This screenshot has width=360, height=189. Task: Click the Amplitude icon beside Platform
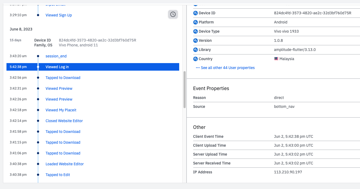click(x=196, y=22)
